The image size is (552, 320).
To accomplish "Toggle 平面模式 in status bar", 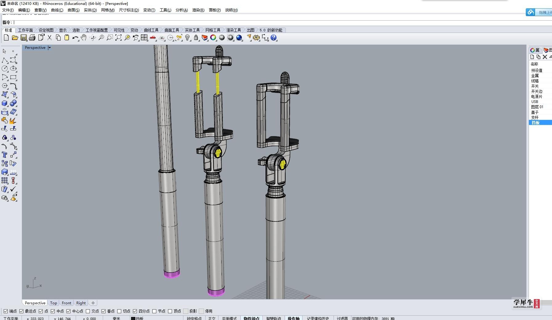I will [229, 318].
